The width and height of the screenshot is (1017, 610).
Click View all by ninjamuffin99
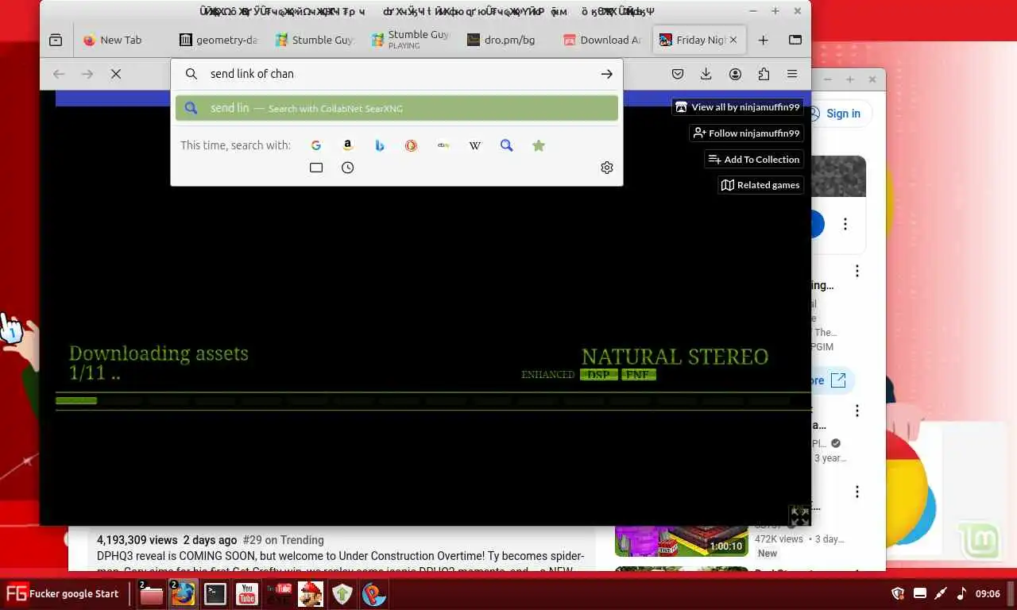click(737, 107)
